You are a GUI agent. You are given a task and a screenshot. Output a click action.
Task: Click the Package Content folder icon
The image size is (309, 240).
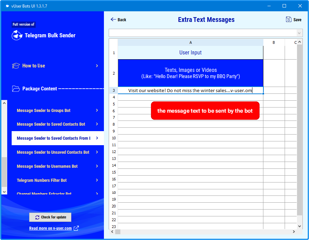tap(16, 89)
